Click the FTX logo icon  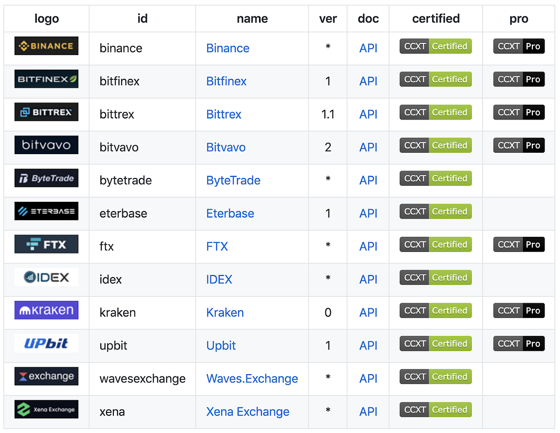click(46, 244)
